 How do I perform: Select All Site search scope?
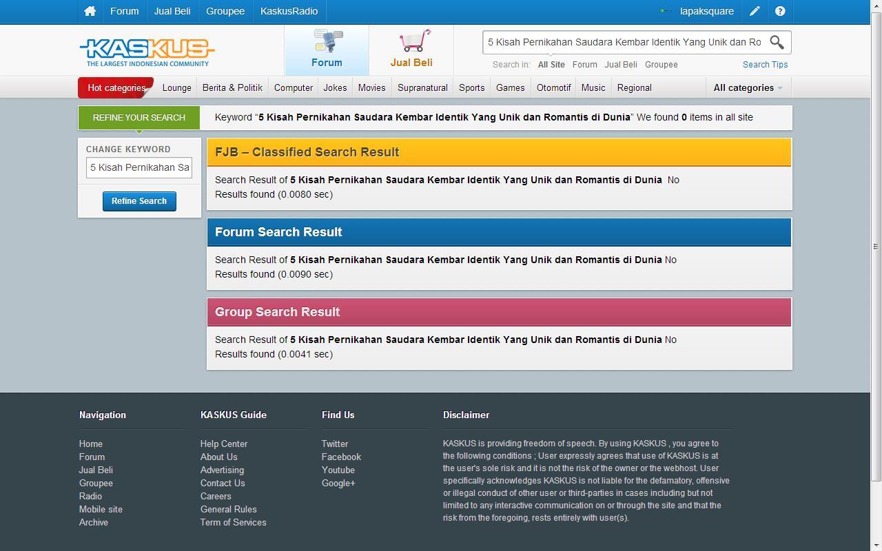pos(551,65)
